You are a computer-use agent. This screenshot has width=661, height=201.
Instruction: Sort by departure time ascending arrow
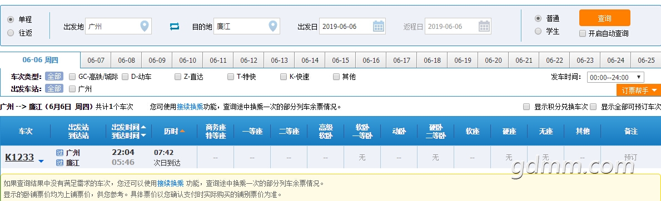click(143, 127)
